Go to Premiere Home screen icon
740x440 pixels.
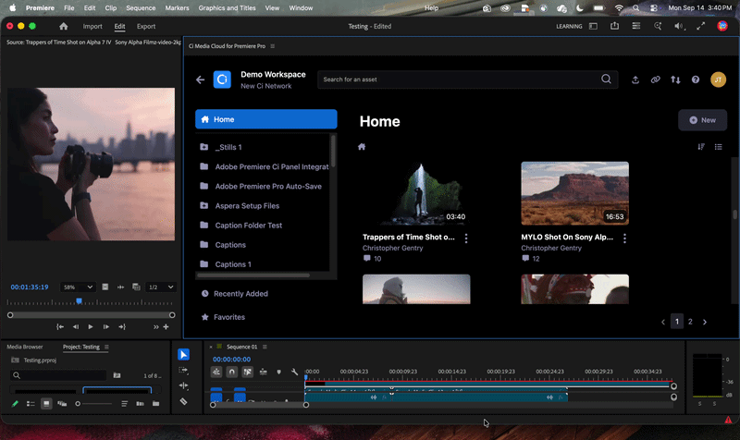tap(63, 27)
